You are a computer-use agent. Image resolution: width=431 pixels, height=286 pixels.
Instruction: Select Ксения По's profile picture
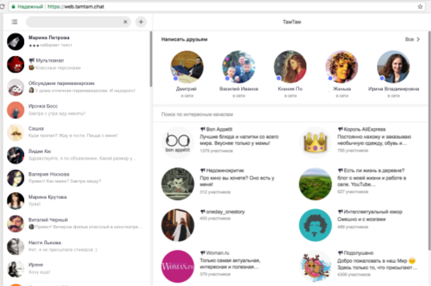(290, 67)
